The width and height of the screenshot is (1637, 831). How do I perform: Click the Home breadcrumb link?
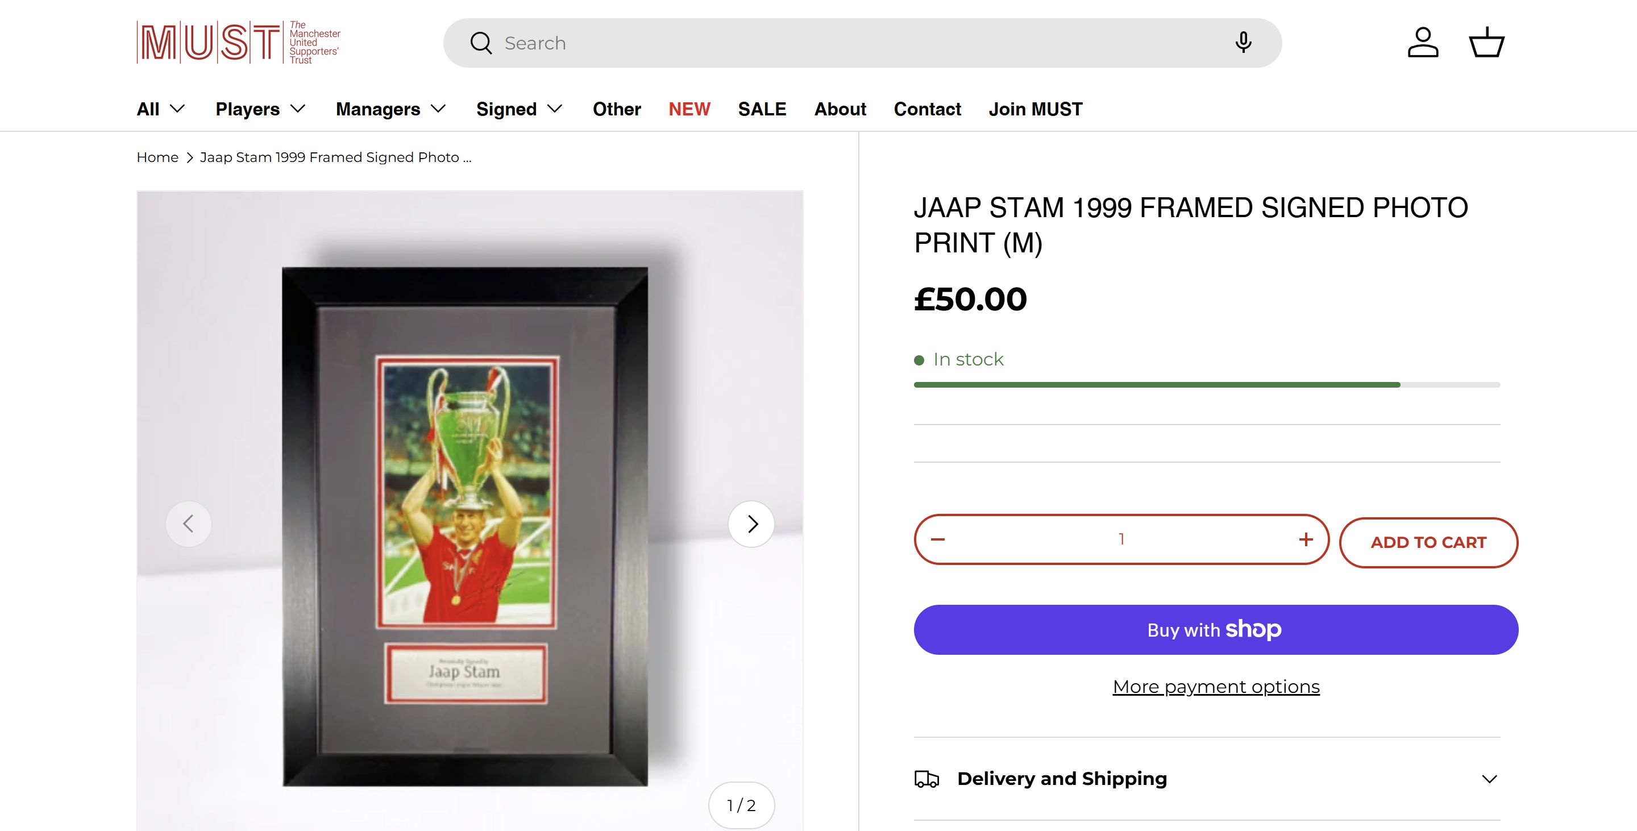157,157
